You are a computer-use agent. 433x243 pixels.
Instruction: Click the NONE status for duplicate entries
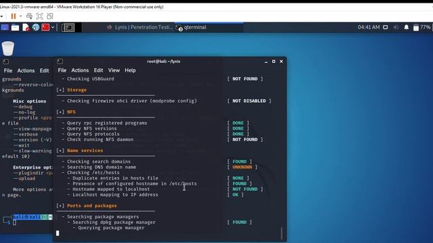(x=238, y=178)
